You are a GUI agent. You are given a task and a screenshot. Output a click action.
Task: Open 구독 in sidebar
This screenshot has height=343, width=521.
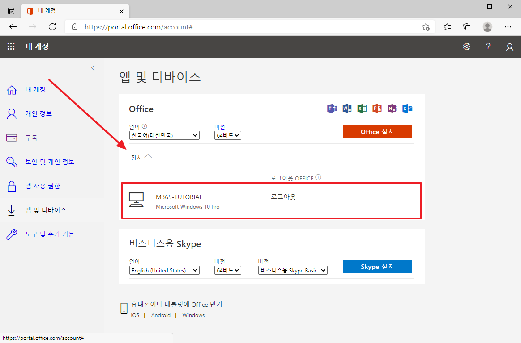click(31, 138)
